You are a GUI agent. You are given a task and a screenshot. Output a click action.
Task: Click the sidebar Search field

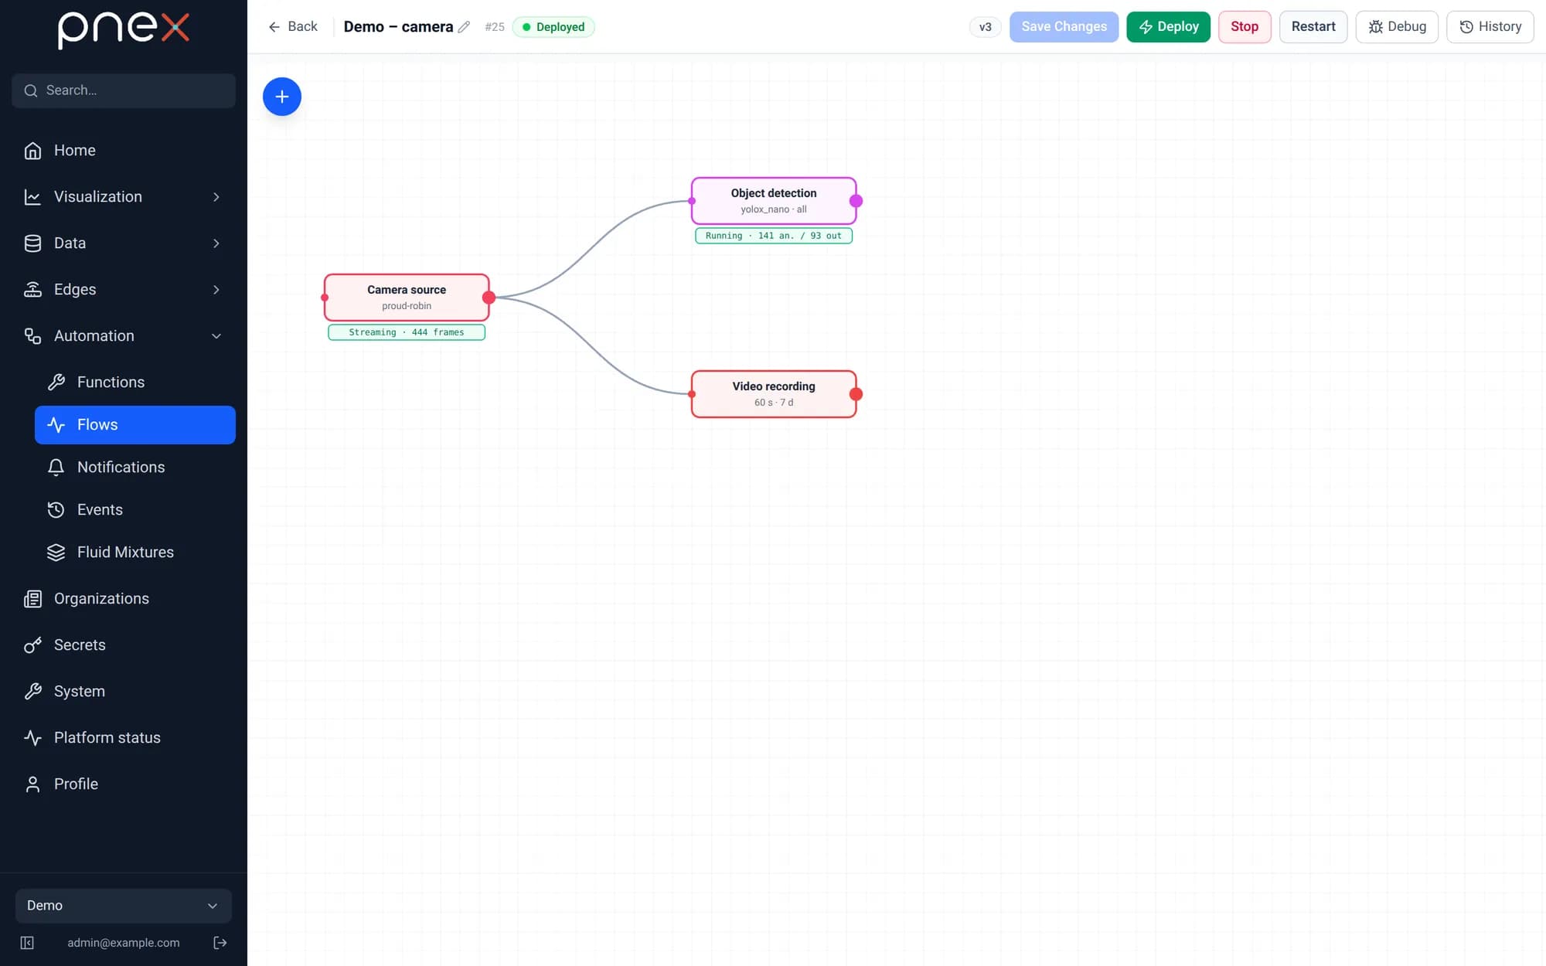pos(124,90)
